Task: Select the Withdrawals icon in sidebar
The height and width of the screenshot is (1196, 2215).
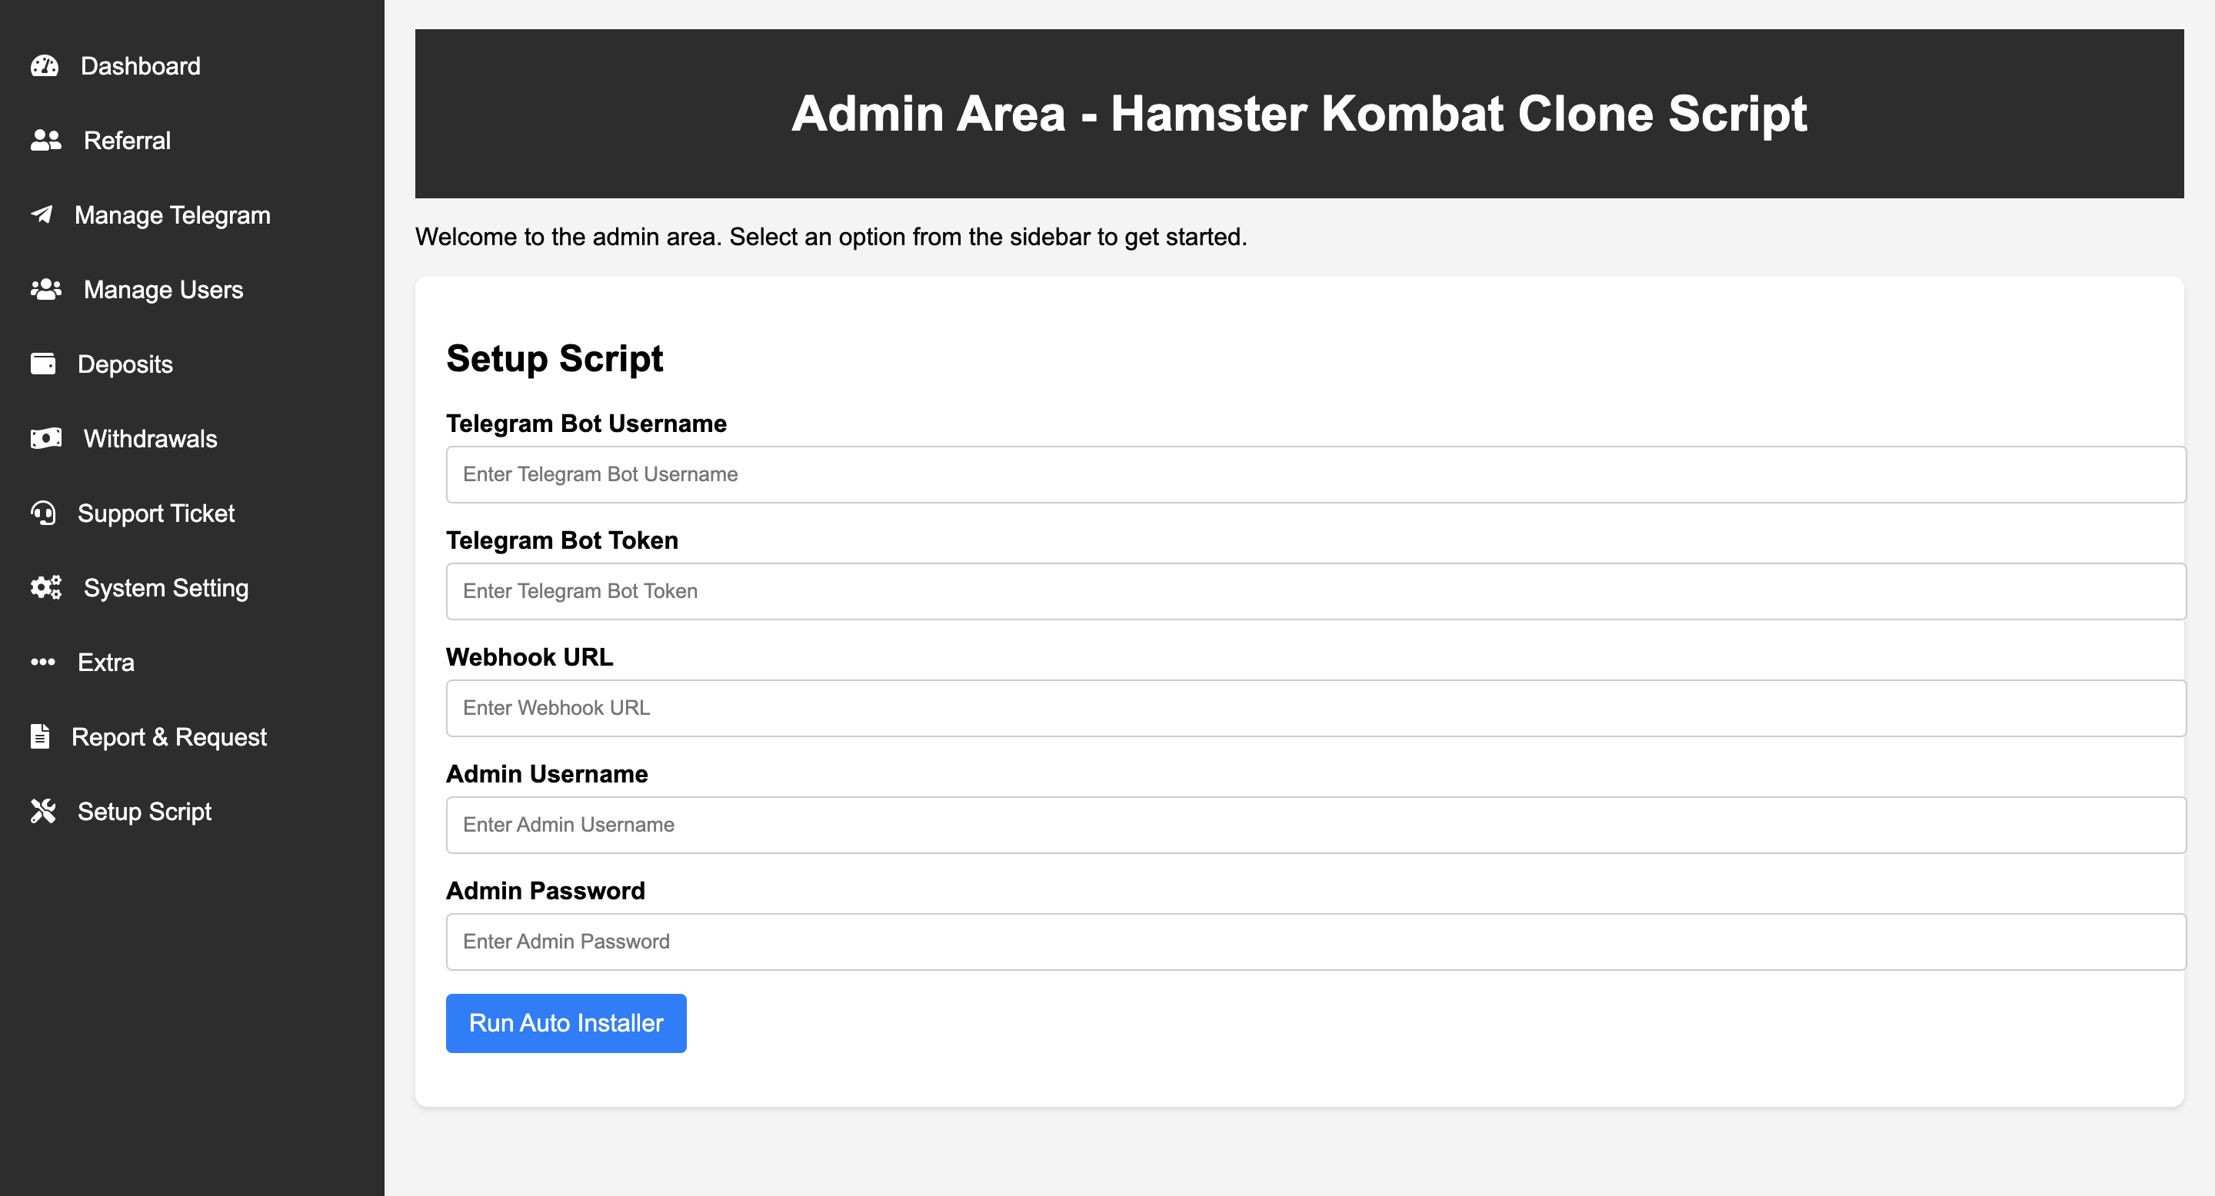Action: pos(44,439)
